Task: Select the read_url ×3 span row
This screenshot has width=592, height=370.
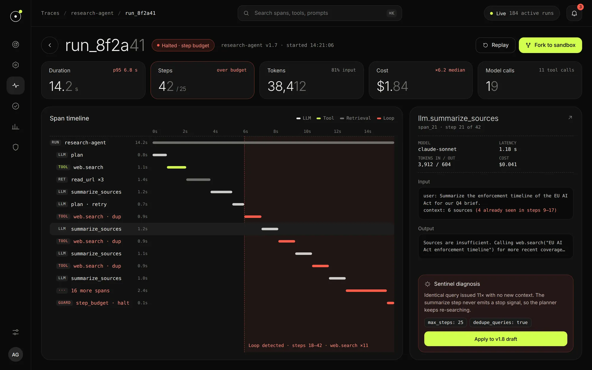Action: 222,180
